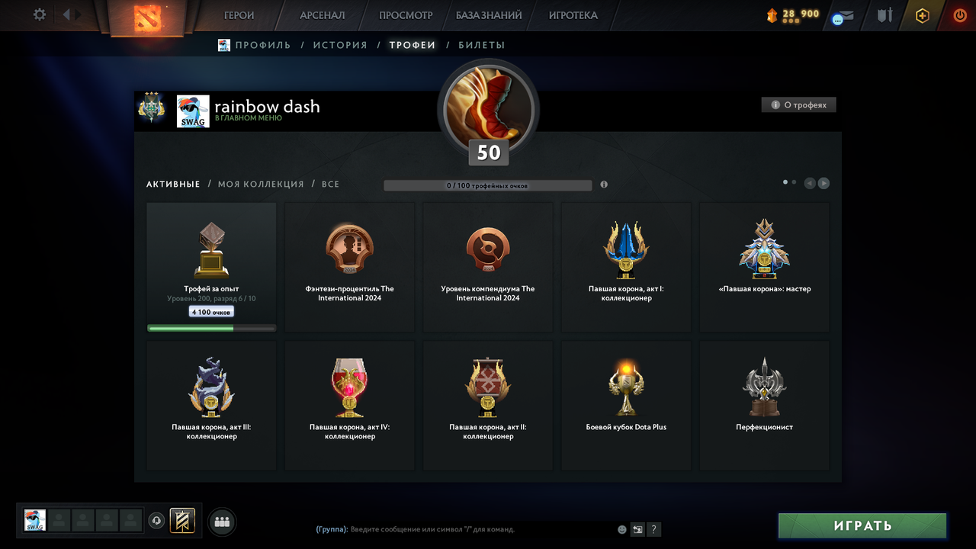Click the red power quit icon
The image size is (976, 549).
[959, 15]
